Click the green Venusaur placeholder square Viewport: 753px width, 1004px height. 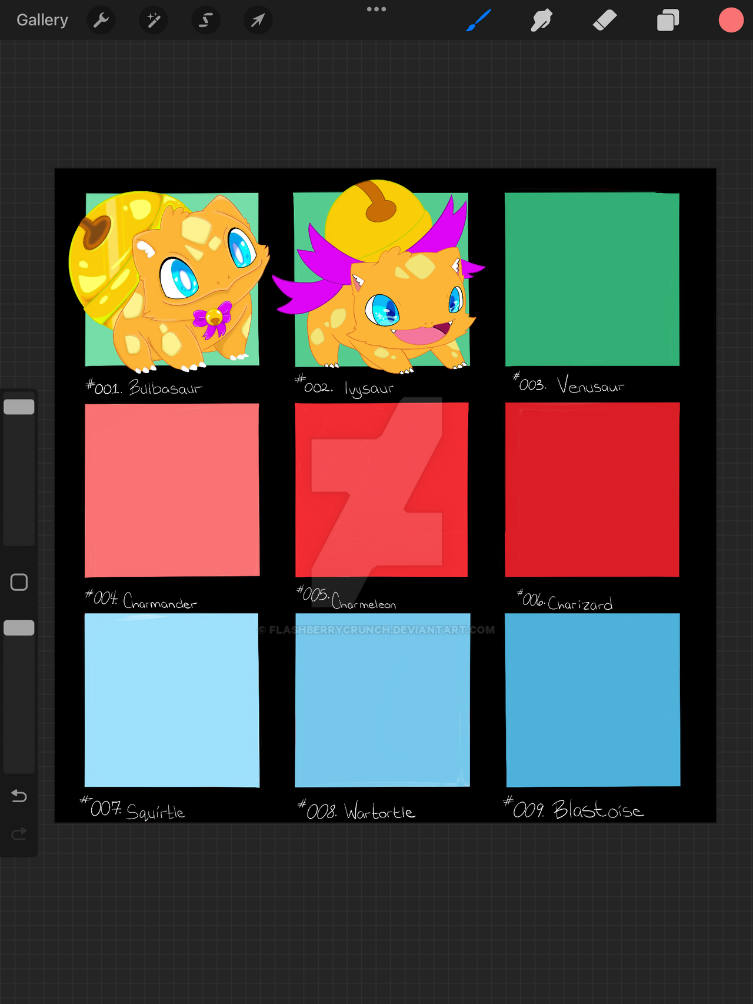[592, 279]
